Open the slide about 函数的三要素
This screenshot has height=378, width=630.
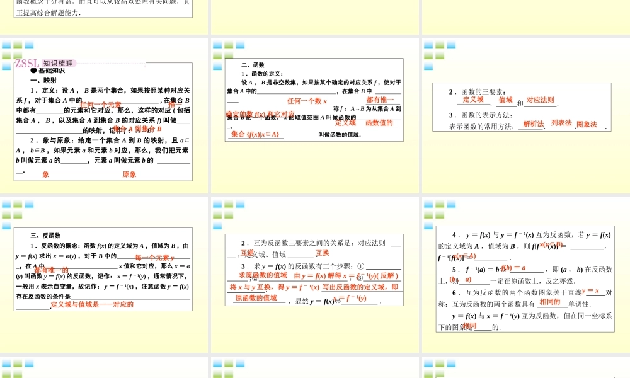(x=525, y=116)
